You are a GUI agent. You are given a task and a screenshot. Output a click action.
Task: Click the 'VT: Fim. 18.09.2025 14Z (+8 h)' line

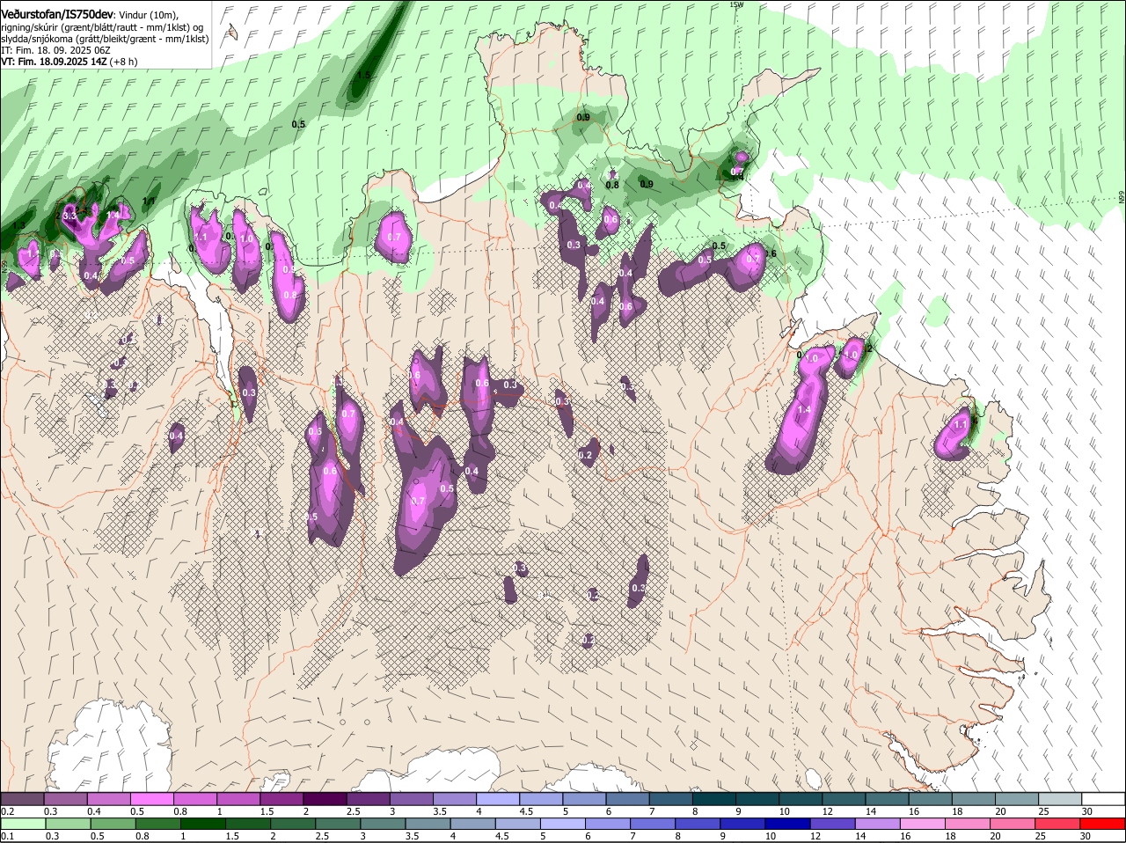click(x=69, y=62)
